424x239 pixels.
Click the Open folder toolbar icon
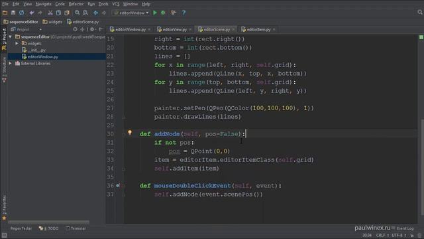tap(5, 13)
